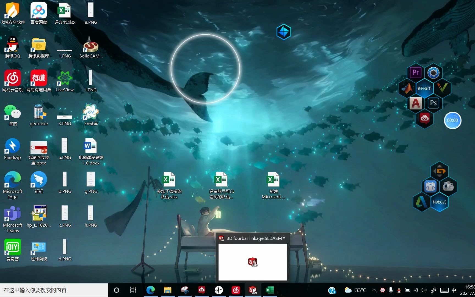Launch gray mechanical part app in hexagon dock
The height and width of the screenshot is (297, 475).
(x=448, y=186)
